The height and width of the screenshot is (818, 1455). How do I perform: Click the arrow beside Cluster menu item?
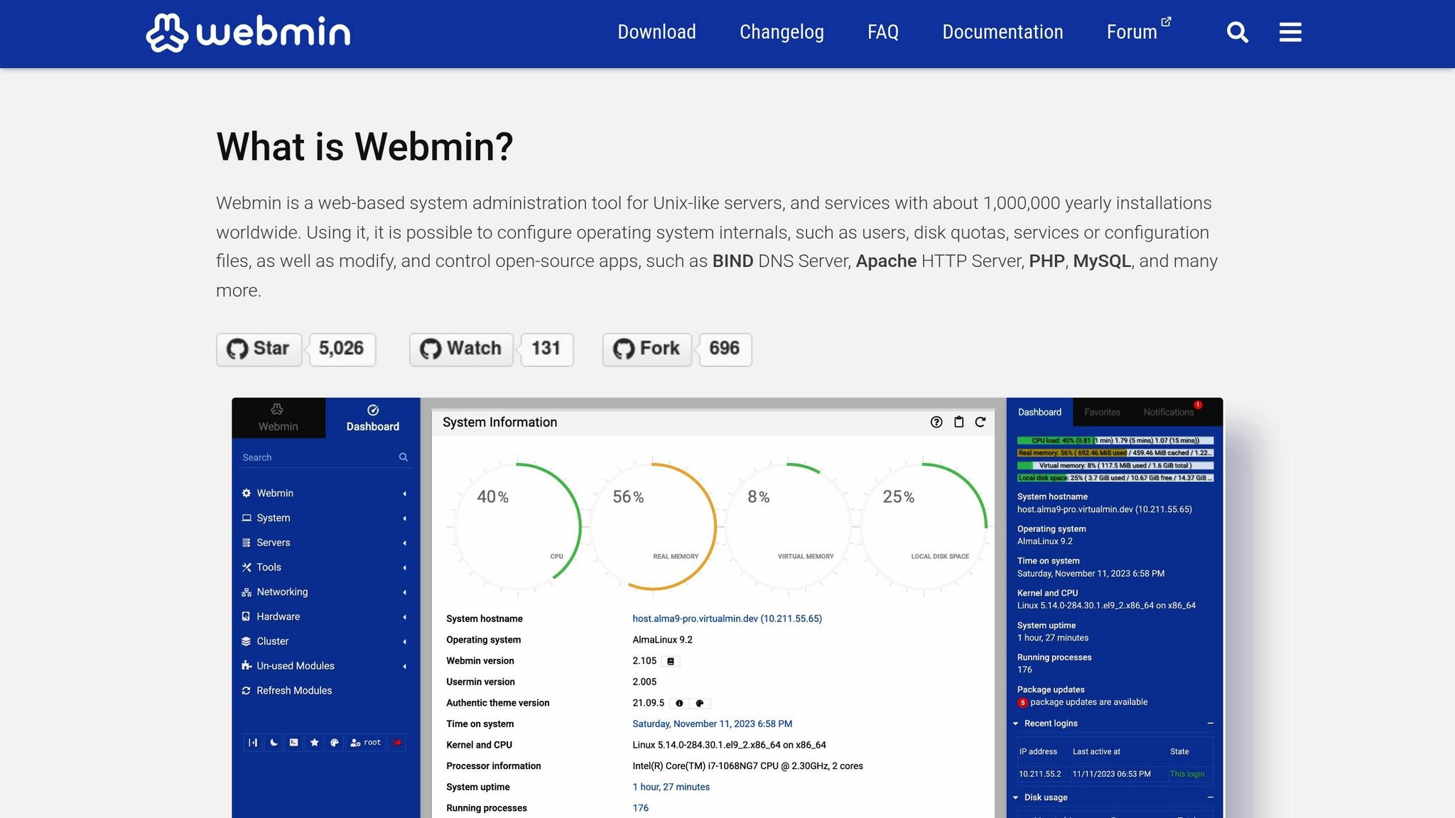point(405,642)
